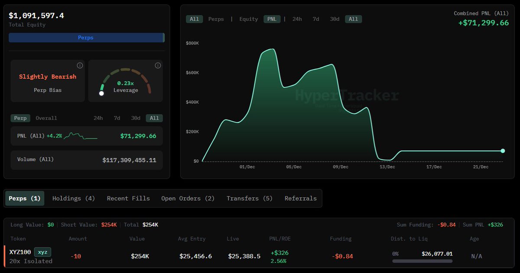Set chart time range to 30d
Screen dimensions: 520x273
(x=335, y=19)
